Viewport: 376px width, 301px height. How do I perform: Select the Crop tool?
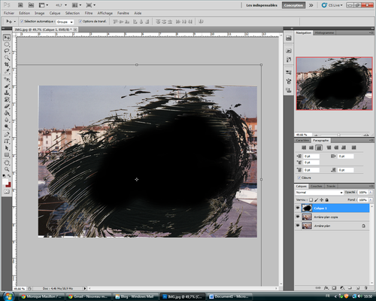coord(7,65)
